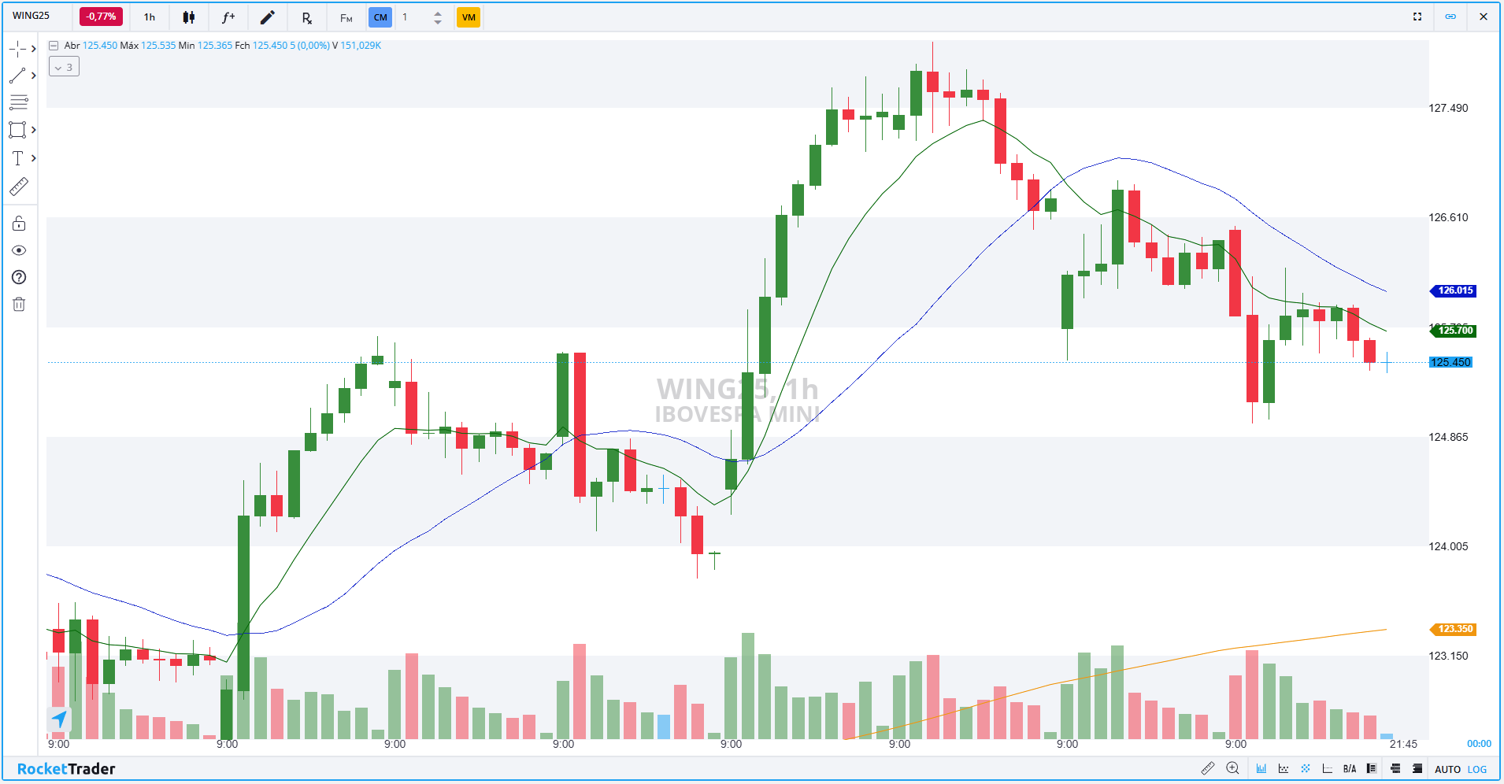The height and width of the screenshot is (784, 1504).
Task: Open the add indicator f+ function button
Action: [228, 17]
